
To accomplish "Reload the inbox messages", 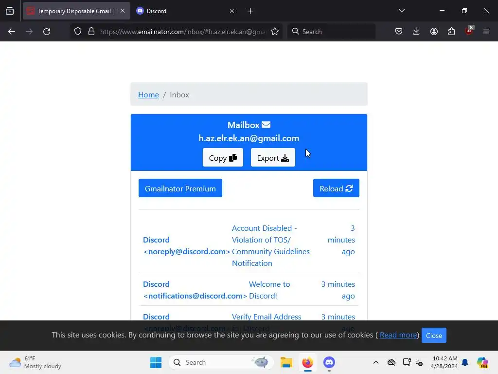I will pos(336,188).
